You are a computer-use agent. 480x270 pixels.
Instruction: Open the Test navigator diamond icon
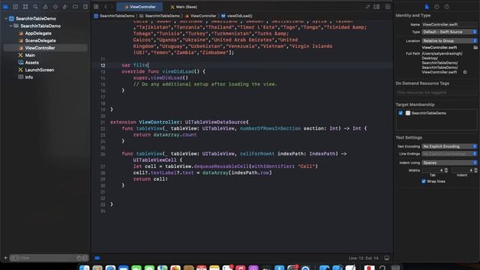pos(55,7)
